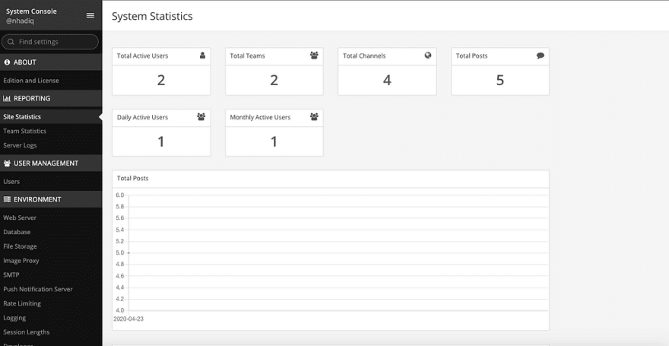
Task: Click the REPORTING section header
Action: coord(51,99)
